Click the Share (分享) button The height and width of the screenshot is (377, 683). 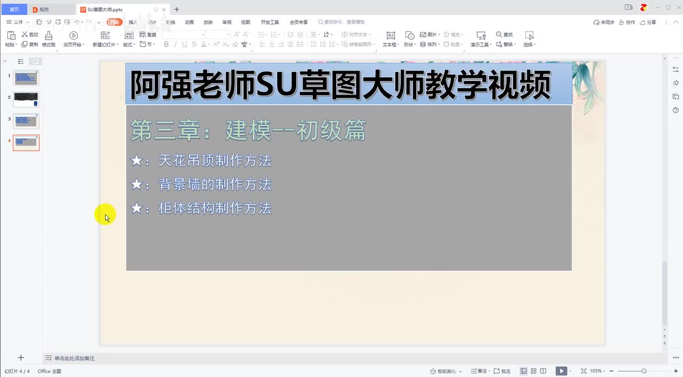(648, 22)
